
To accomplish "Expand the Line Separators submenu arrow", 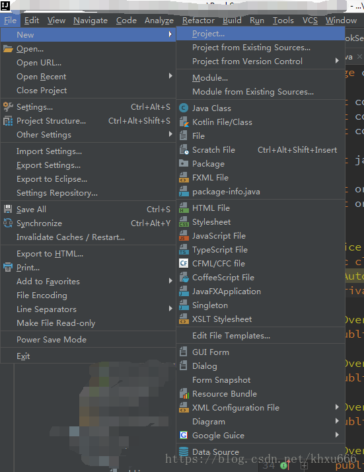I will (170, 308).
